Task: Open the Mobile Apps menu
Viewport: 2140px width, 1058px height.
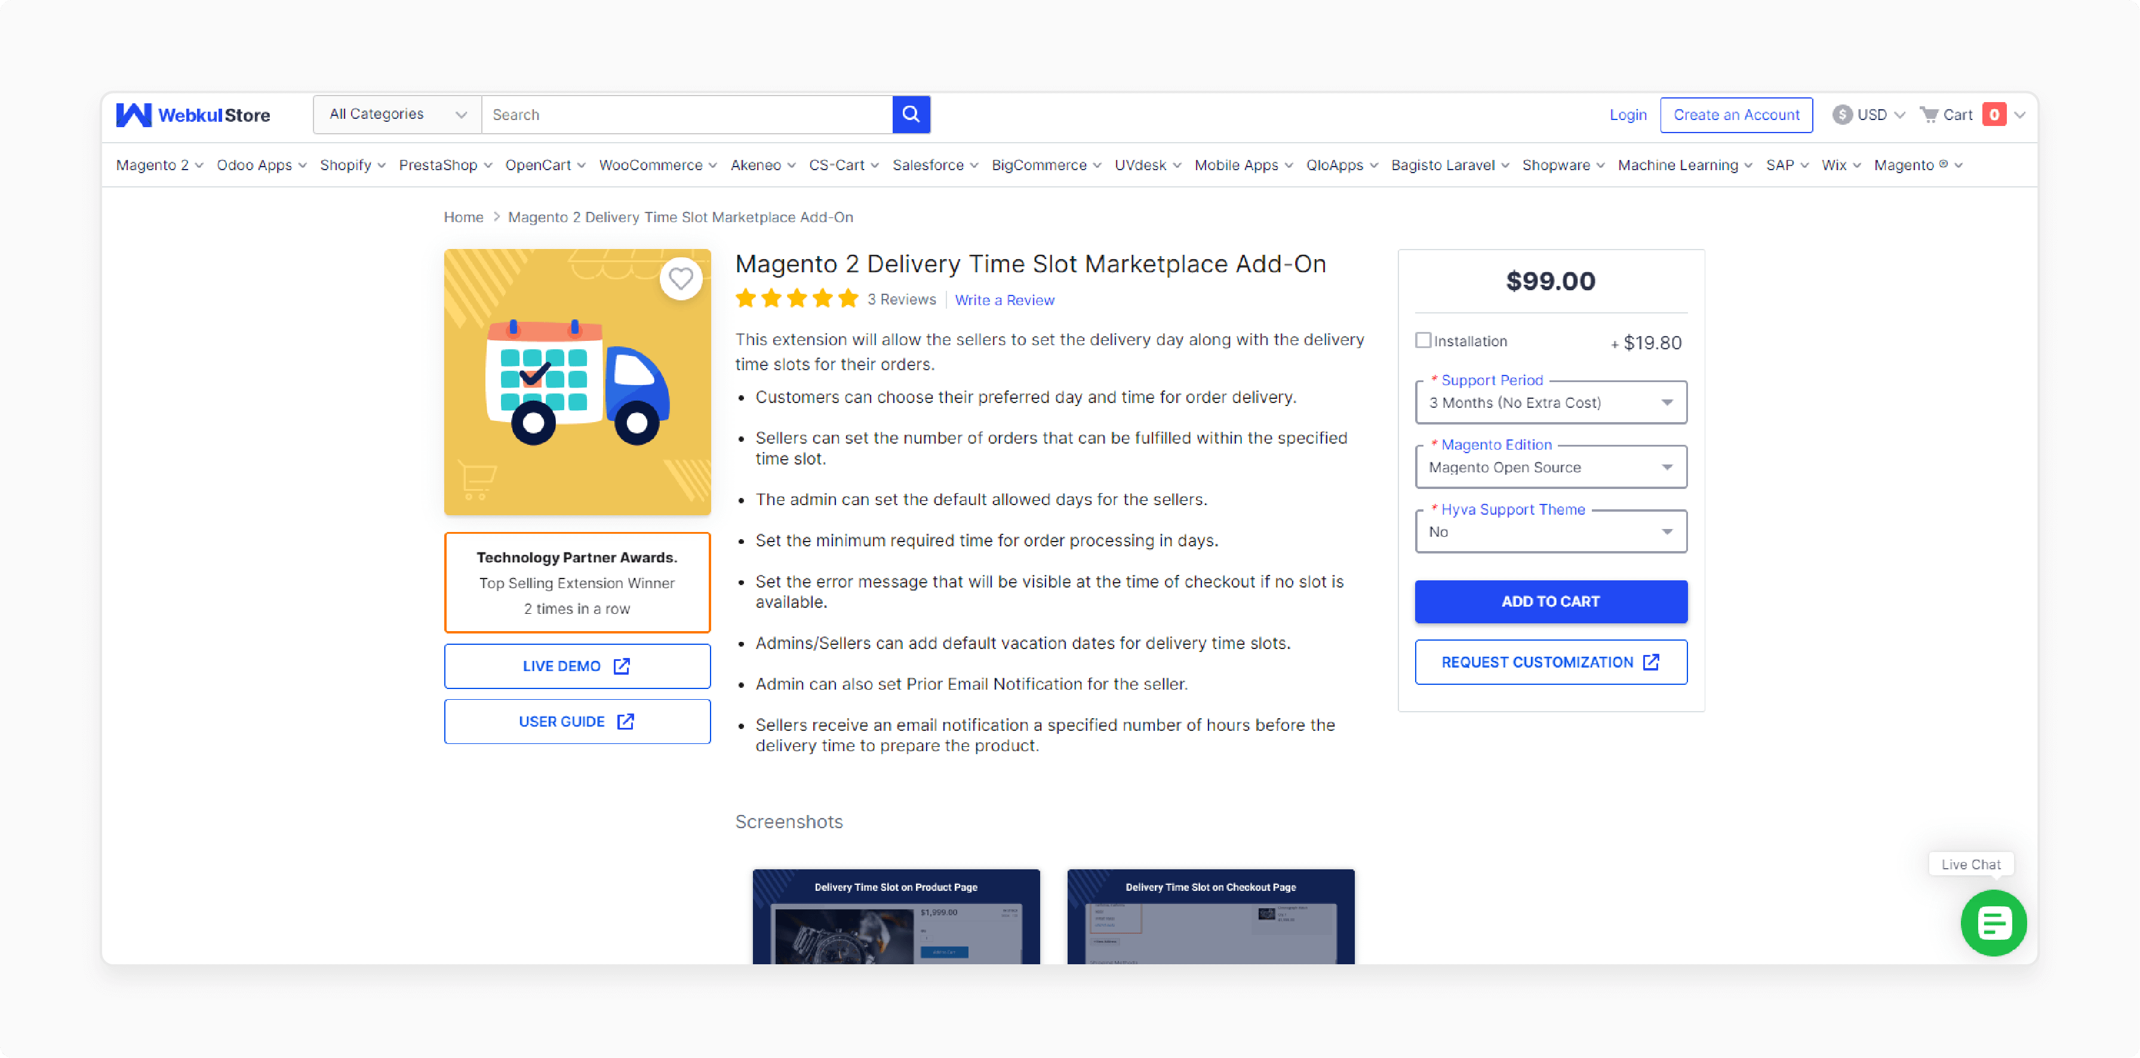Action: [x=1244, y=165]
